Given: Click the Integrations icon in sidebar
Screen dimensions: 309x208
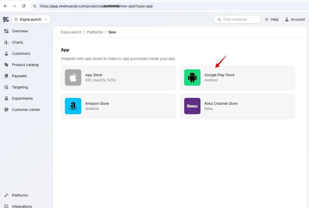Looking at the screenshot, I should click(x=7, y=206).
